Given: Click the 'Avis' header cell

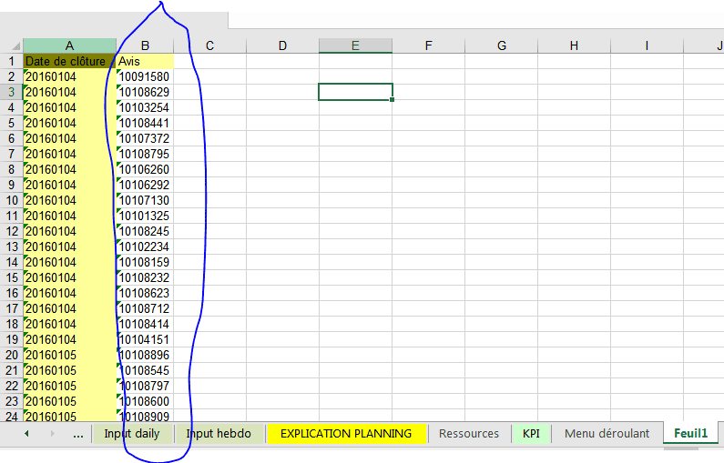Looking at the screenshot, I should (145, 61).
